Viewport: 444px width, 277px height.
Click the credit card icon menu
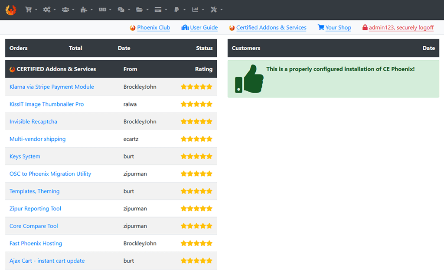tap(160, 10)
